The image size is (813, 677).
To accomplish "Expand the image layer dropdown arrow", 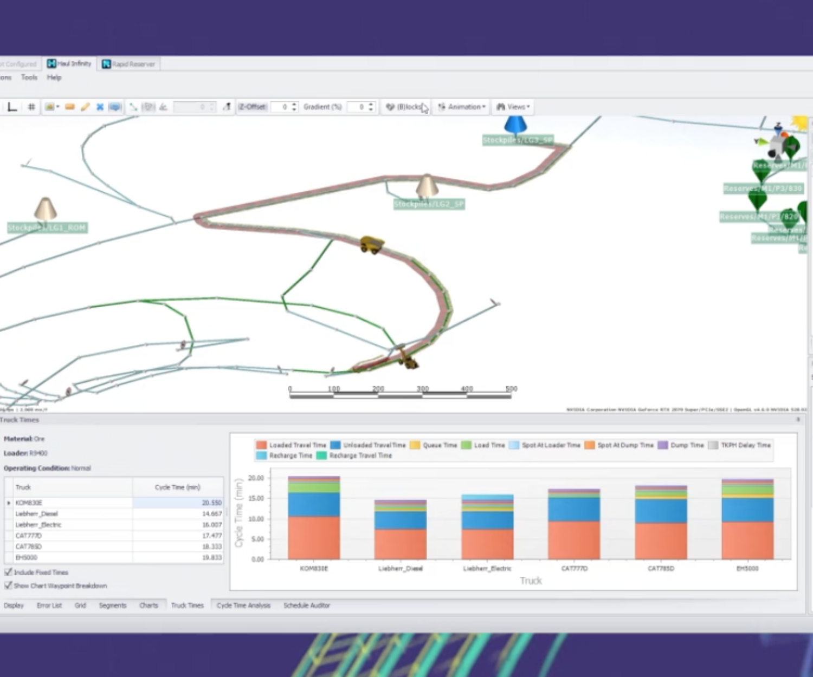I will point(57,107).
